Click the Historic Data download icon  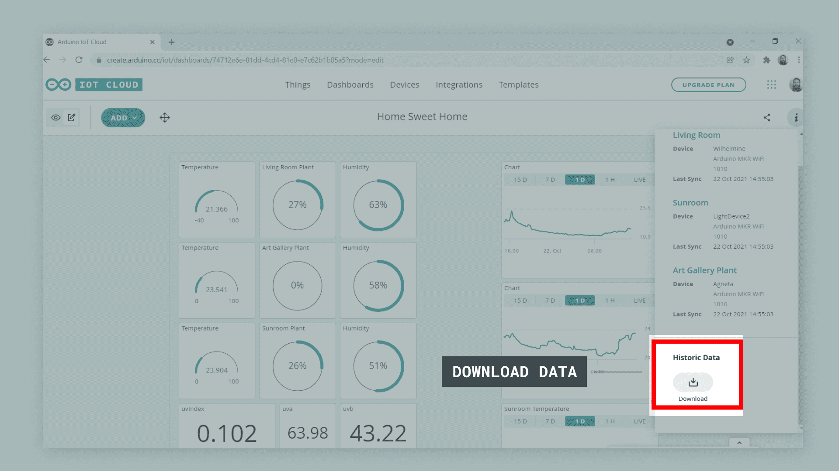(693, 382)
